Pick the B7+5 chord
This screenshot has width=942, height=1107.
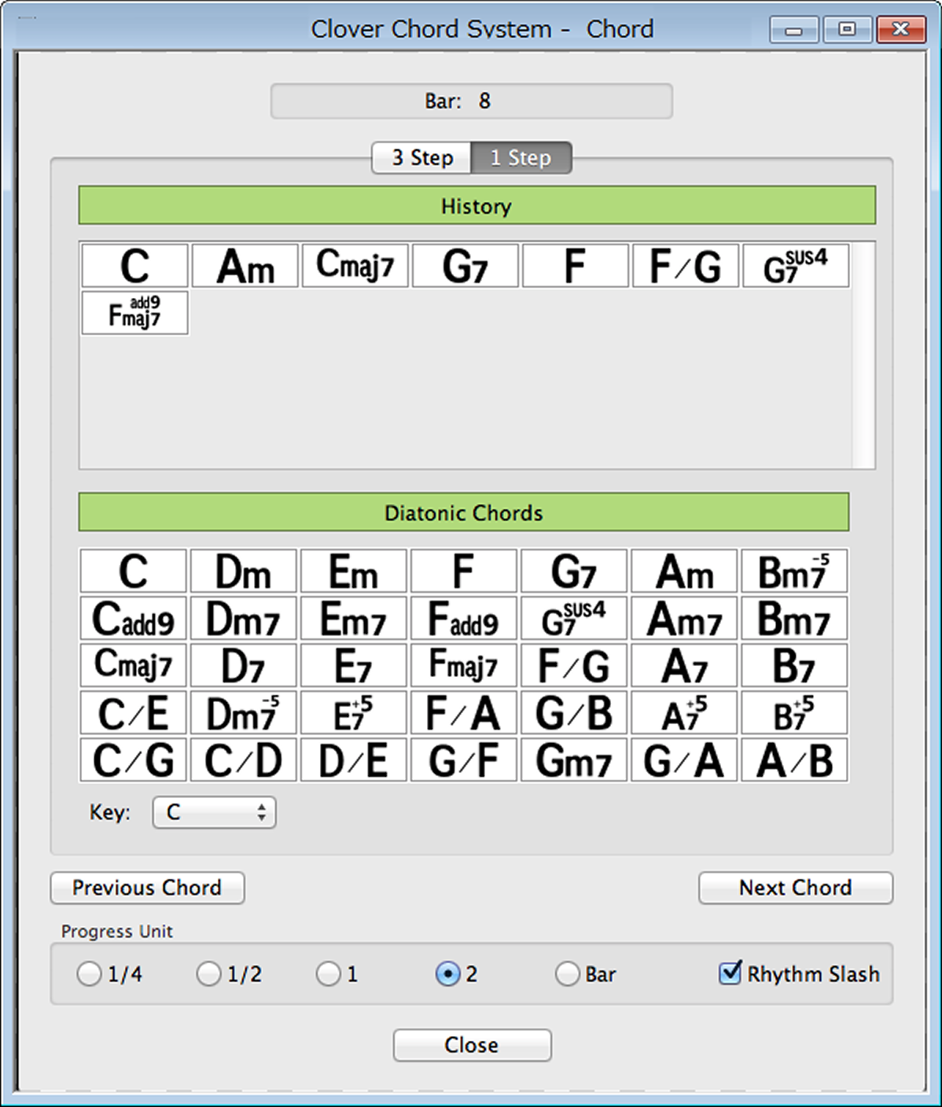[x=794, y=712]
